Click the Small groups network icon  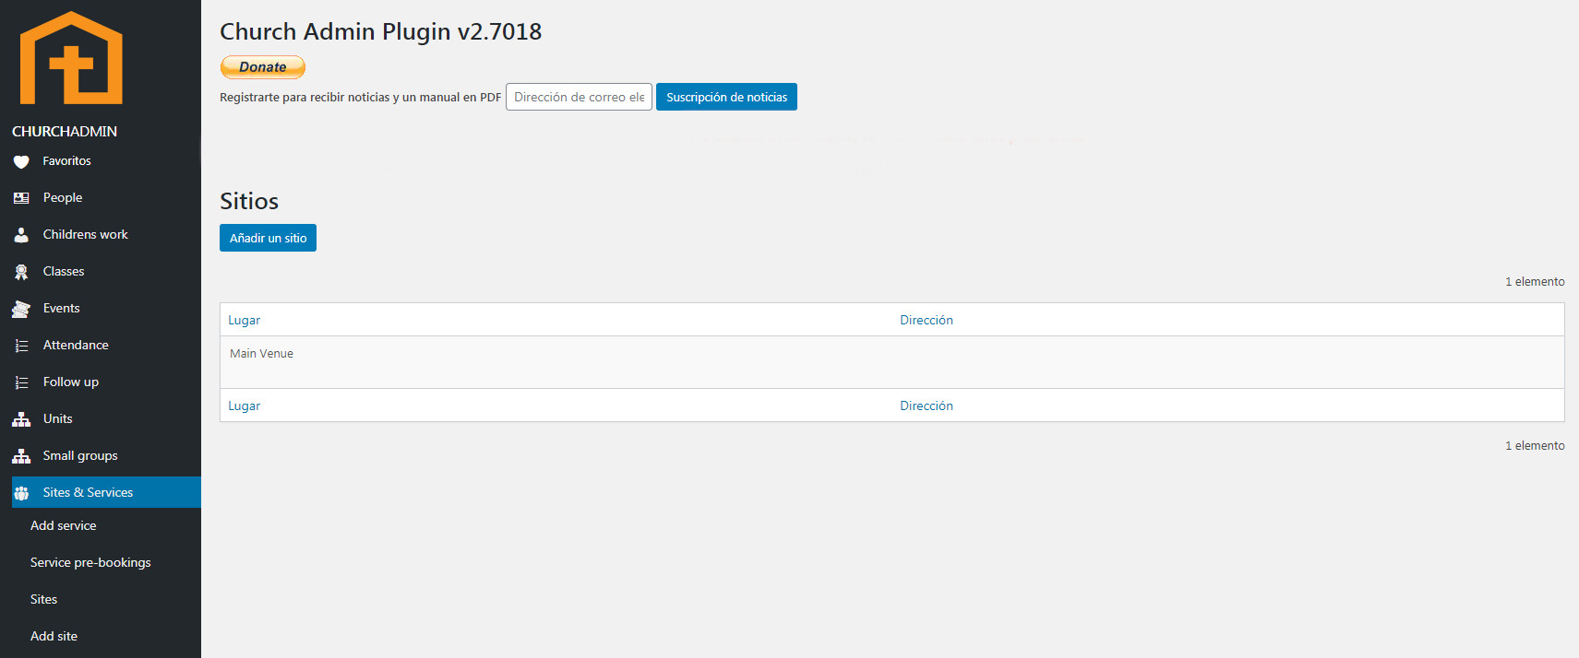click(21, 456)
